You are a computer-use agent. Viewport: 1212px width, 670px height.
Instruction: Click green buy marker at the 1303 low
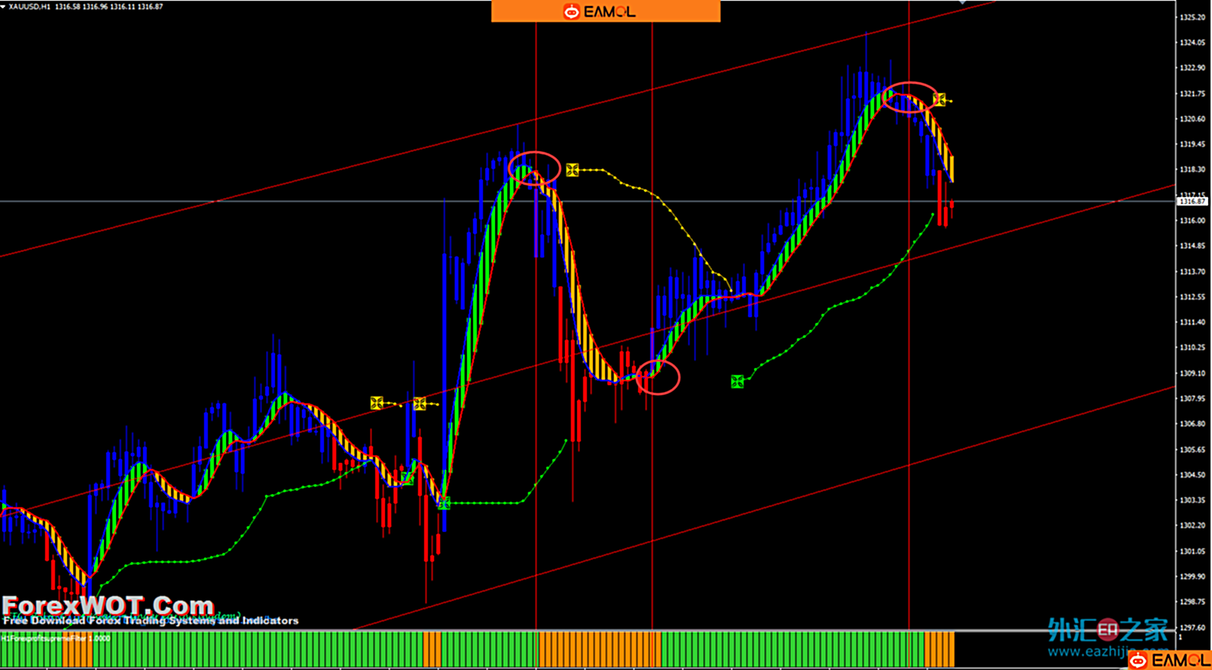point(444,503)
